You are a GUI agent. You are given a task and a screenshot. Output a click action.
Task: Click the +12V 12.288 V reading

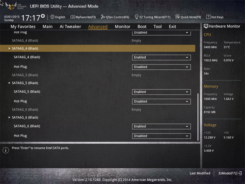click(x=209, y=137)
